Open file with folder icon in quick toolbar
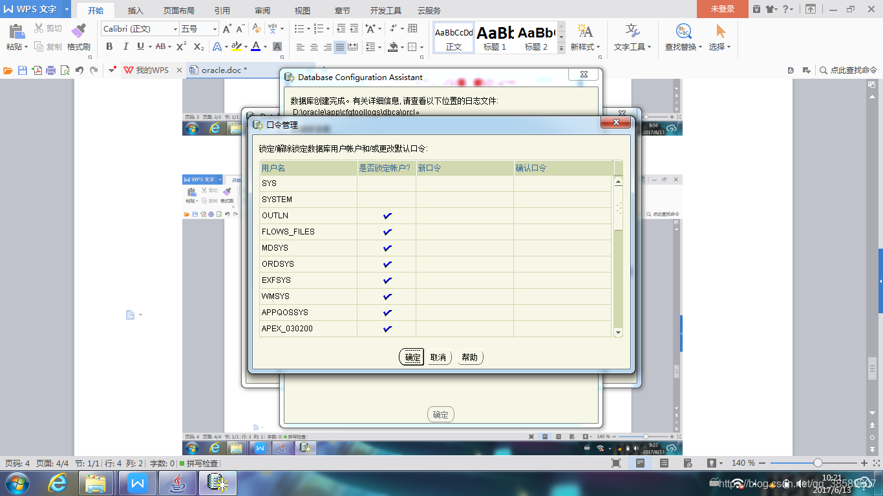This screenshot has height=496, width=883. click(x=8, y=70)
